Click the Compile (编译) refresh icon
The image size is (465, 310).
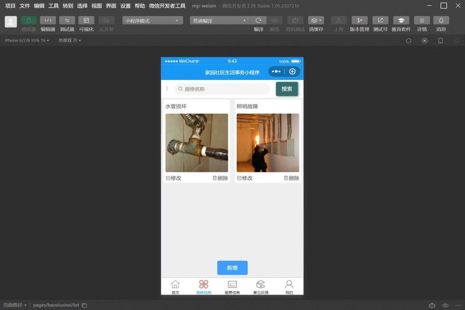pyautogui.click(x=258, y=21)
